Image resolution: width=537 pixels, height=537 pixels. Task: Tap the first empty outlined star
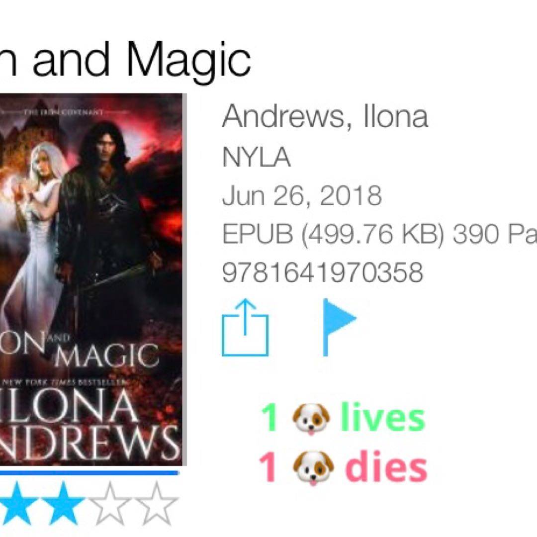tap(109, 504)
